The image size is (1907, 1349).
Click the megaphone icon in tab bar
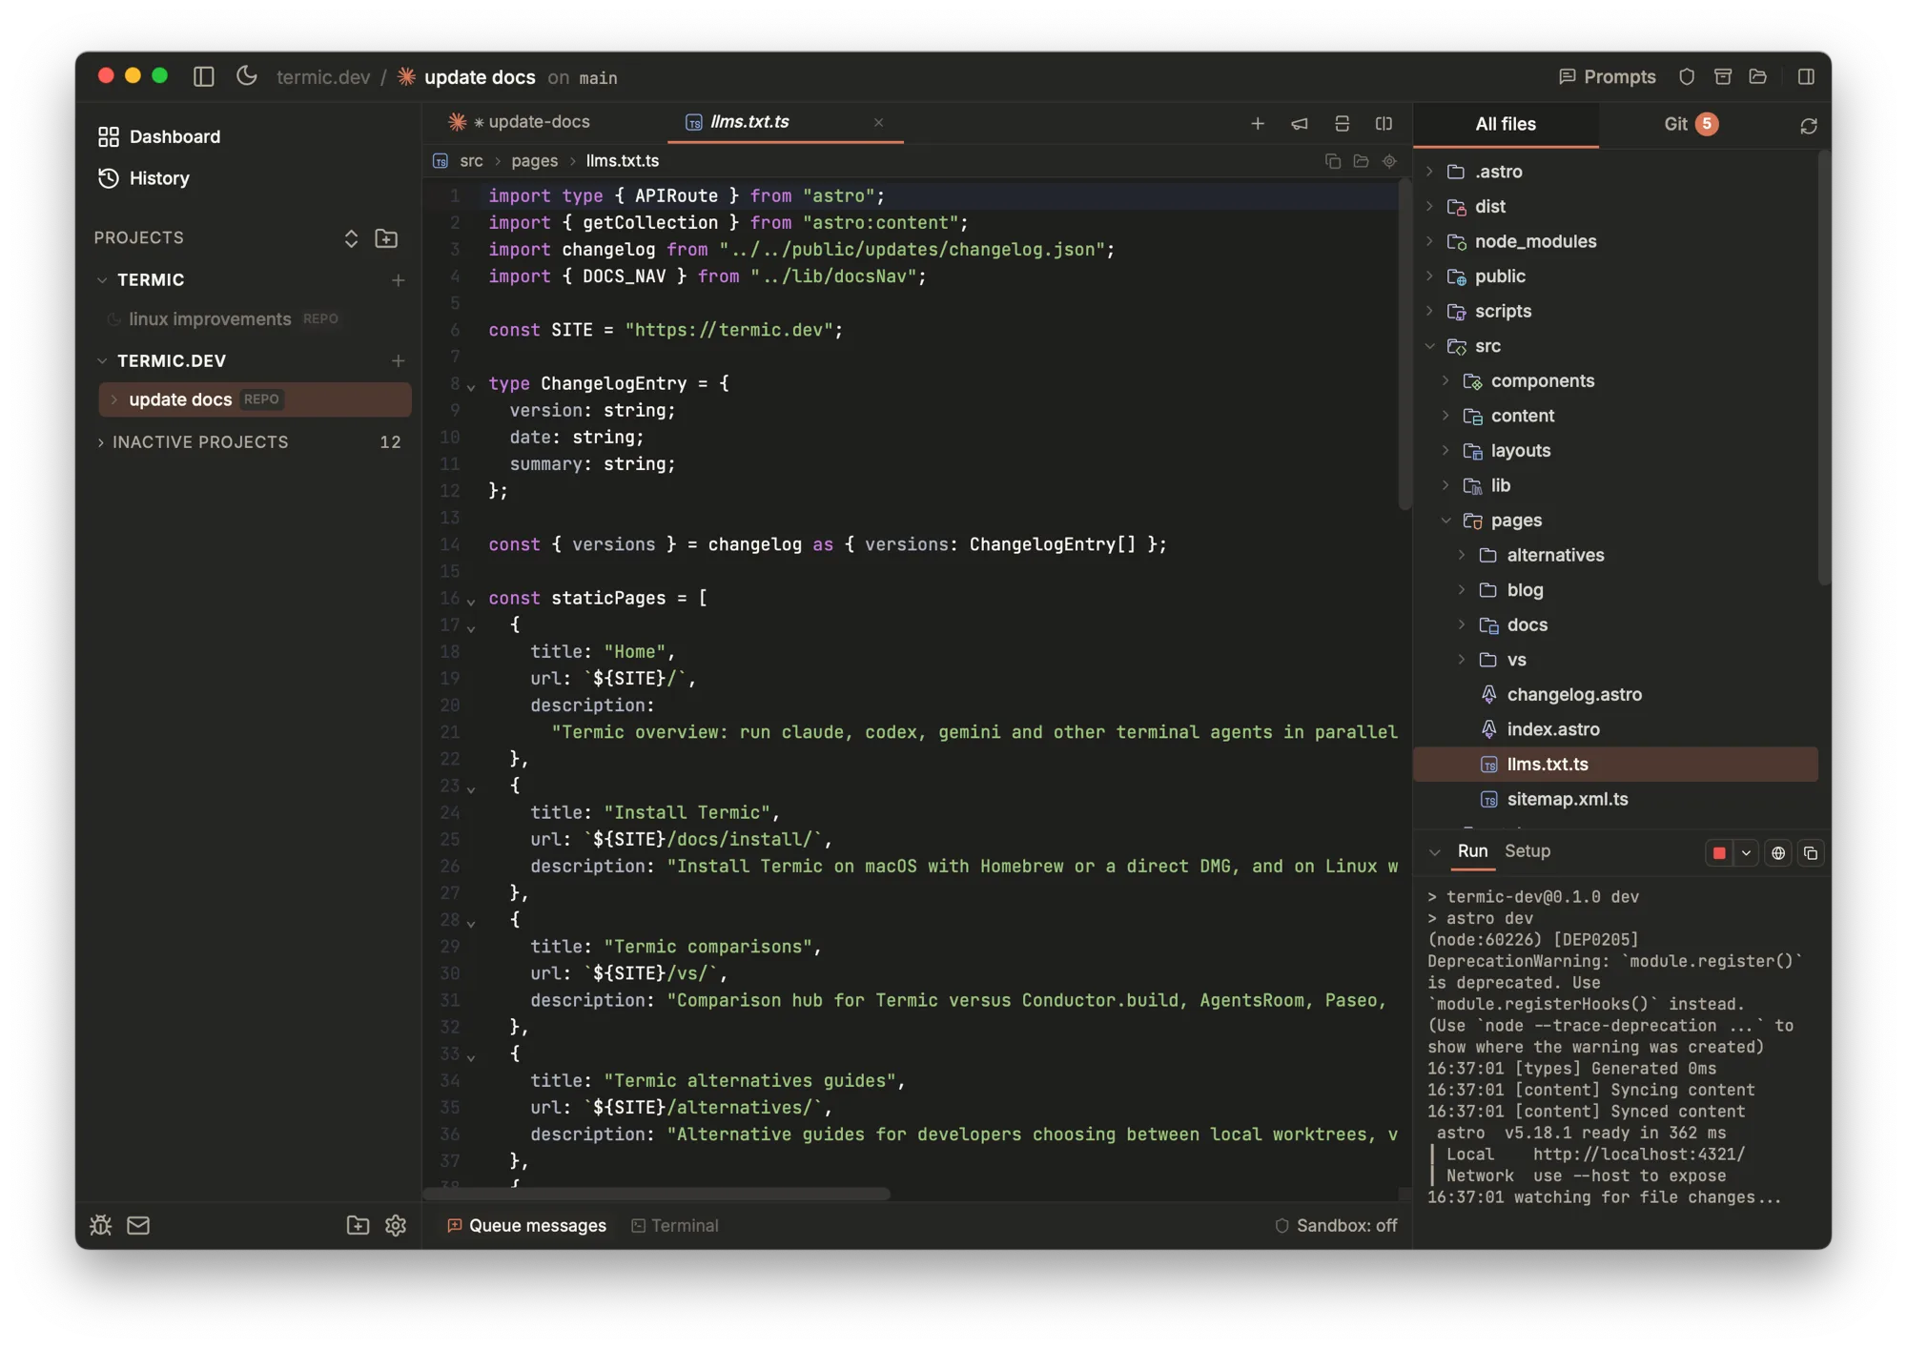pyautogui.click(x=1299, y=123)
